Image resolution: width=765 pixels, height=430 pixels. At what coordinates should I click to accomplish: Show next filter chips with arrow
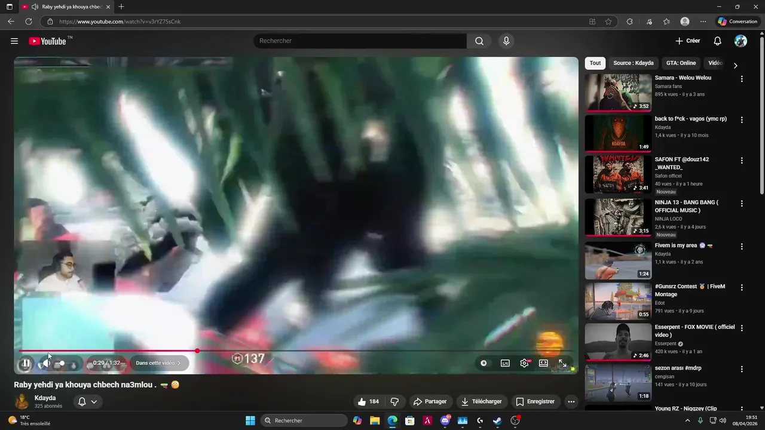[x=736, y=65]
